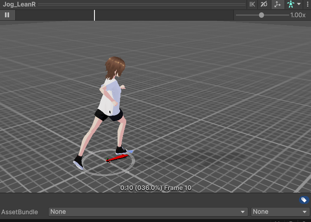The width and height of the screenshot is (311, 222).
Task: Click the white playhead on the timeline
Action: [94, 15]
